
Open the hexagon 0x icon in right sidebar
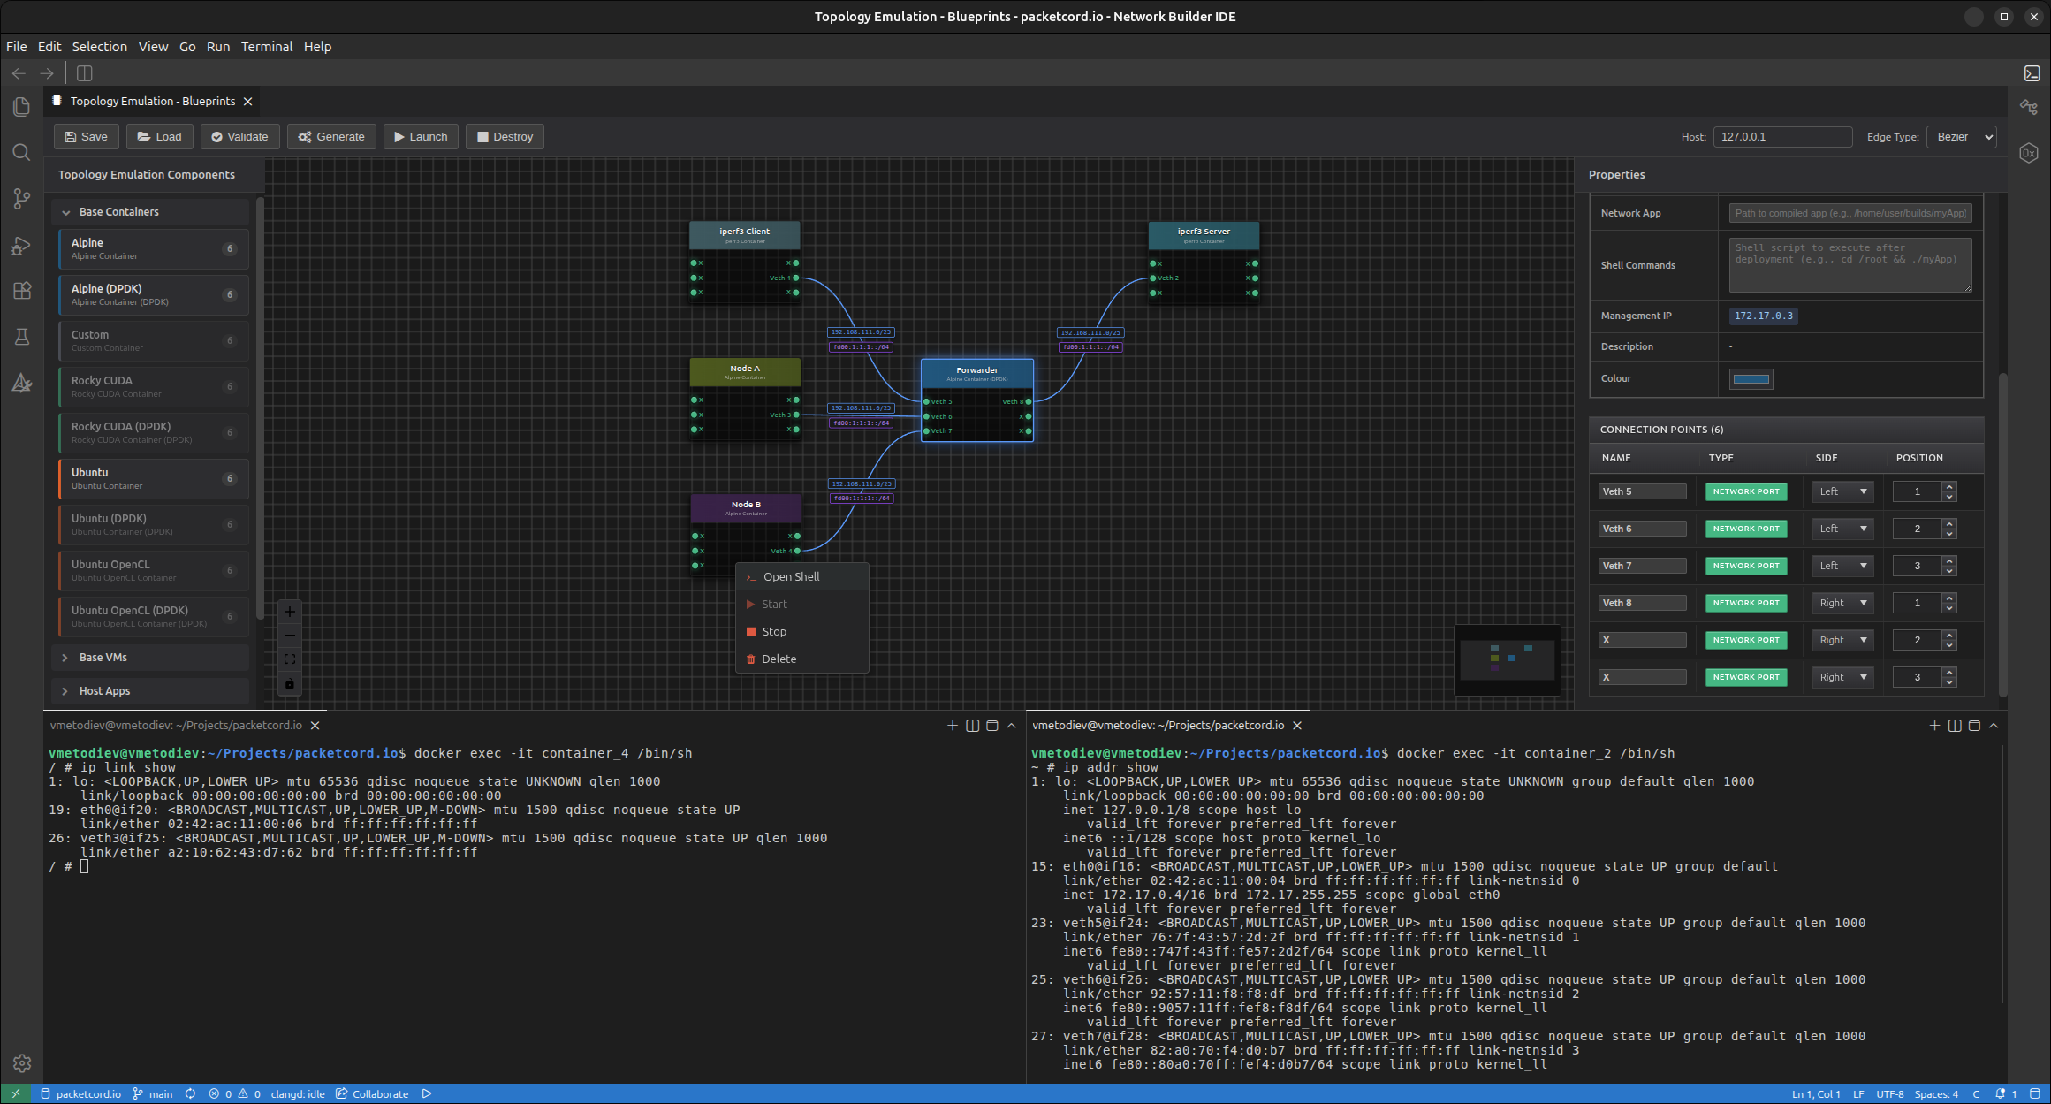(x=2029, y=153)
